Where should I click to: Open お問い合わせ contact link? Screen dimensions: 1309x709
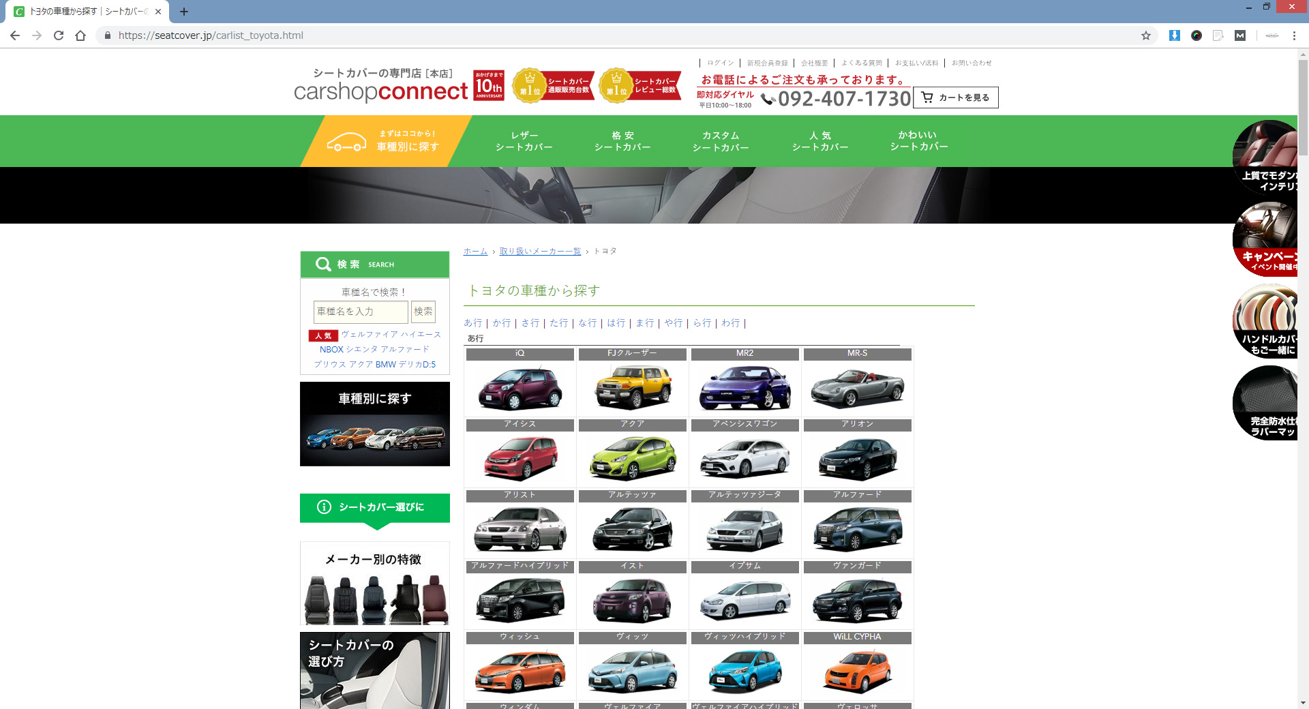click(x=972, y=63)
